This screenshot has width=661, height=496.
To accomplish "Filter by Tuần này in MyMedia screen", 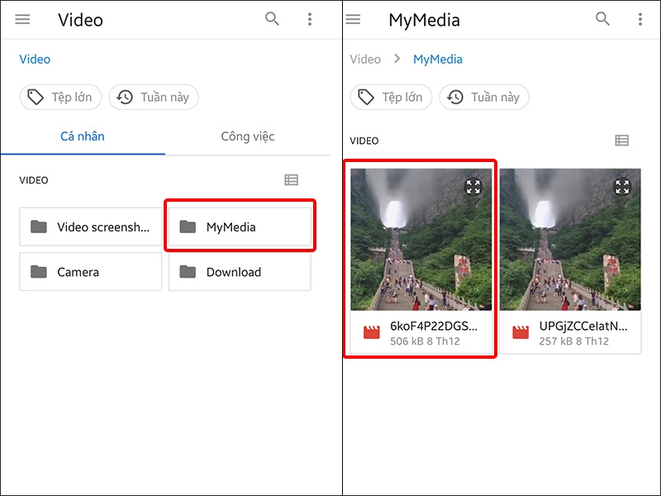I will [x=484, y=97].
